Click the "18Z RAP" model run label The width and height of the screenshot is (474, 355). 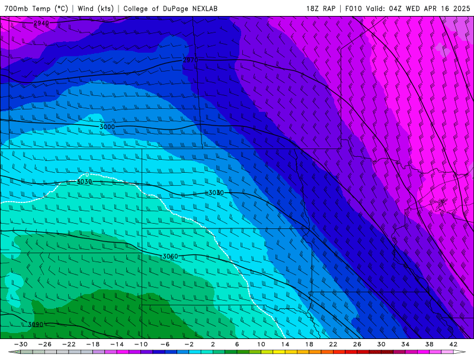click(x=321, y=8)
